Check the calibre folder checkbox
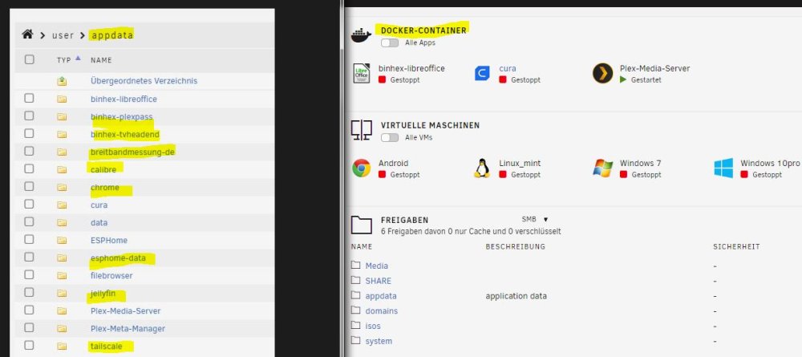802x357 pixels. (29, 168)
